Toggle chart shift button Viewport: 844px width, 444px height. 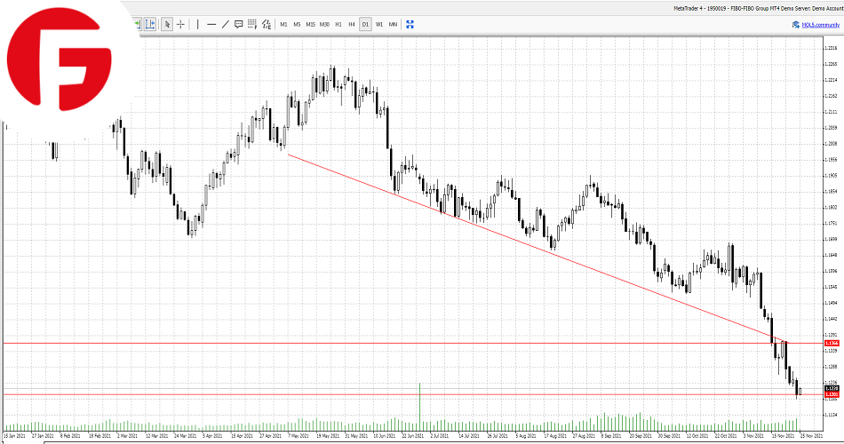point(150,24)
